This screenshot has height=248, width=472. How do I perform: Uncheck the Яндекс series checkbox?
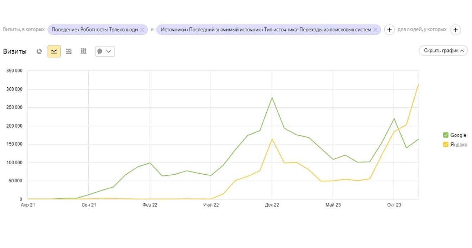(446, 144)
